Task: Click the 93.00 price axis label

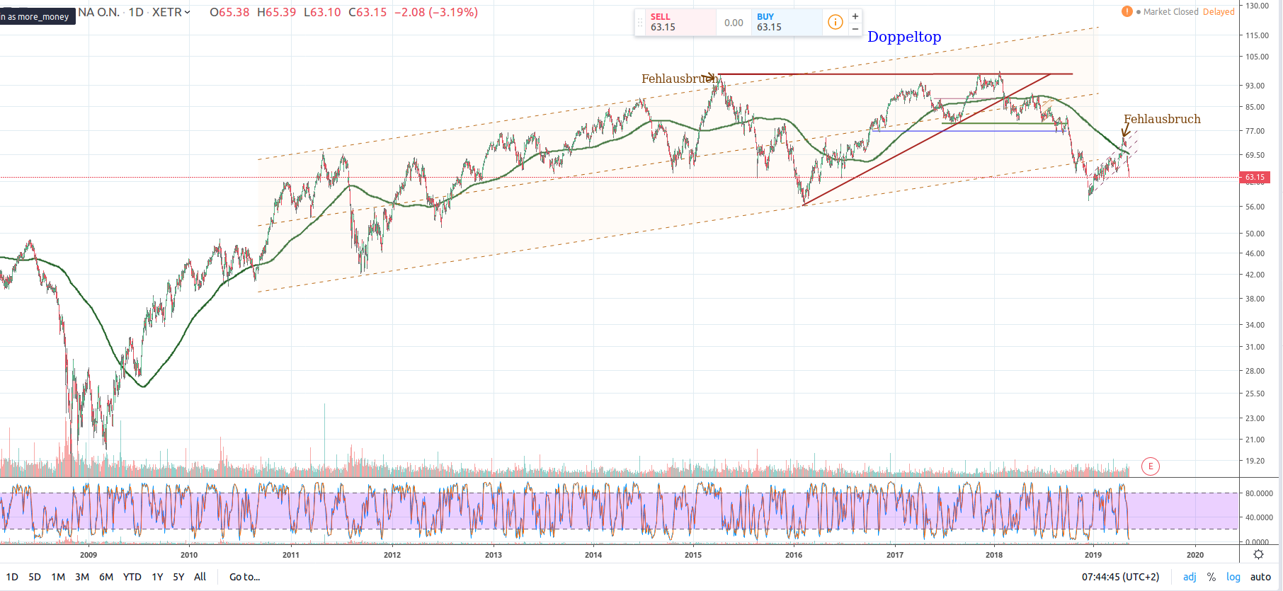Action: pos(1255,86)
